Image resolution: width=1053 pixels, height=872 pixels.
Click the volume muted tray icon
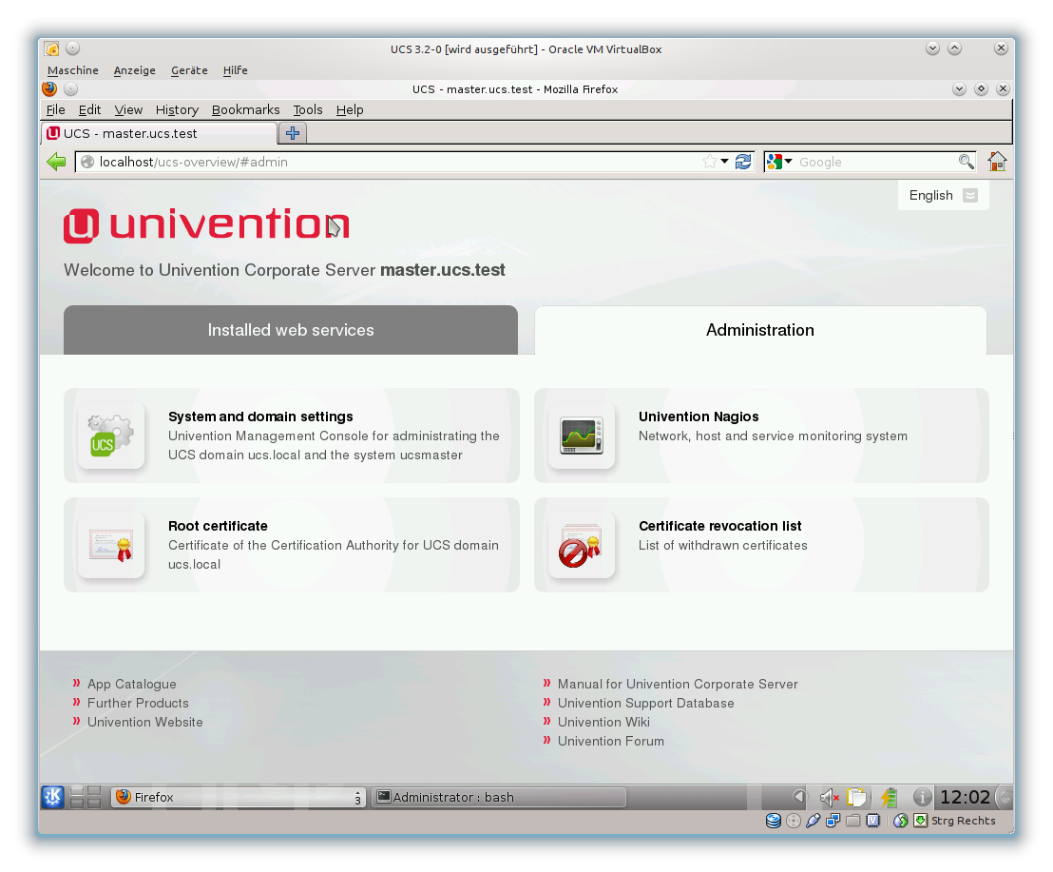(829, 797)
